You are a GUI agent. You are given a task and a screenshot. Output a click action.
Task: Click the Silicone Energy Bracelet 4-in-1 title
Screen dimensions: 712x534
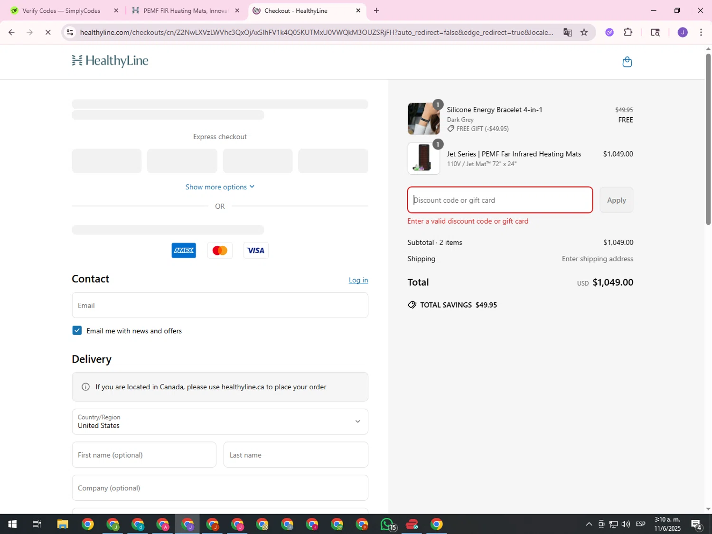coord(494,110)
